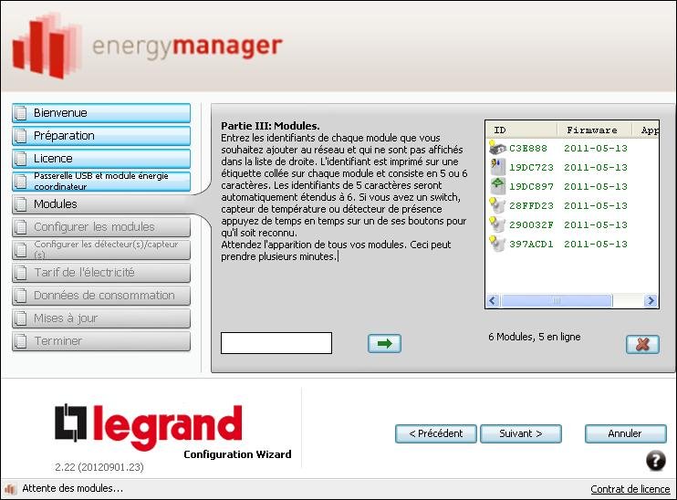The image size is (677, 500).
Task: Select the bulb icon for module 290032F
Action: coord(497,224)
